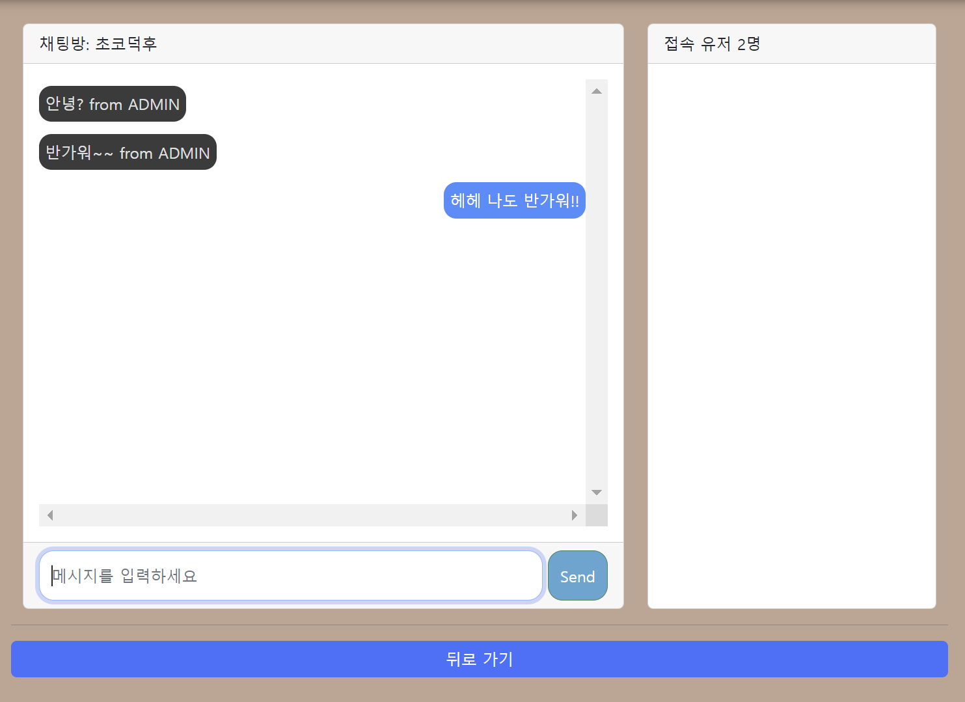Click the horizontal scrollbar track
This screenshot has width=965, height=702.
click(x=312, y=515)
